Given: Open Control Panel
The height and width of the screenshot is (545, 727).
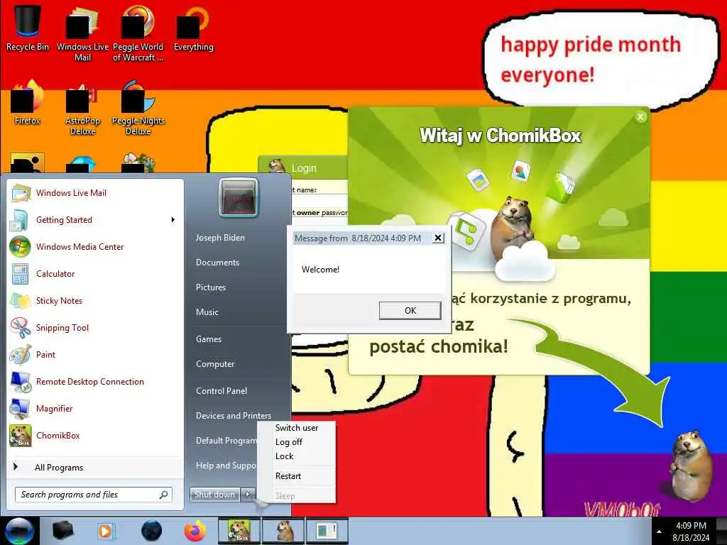Looking at the screenshot, I should pos(222,391).
